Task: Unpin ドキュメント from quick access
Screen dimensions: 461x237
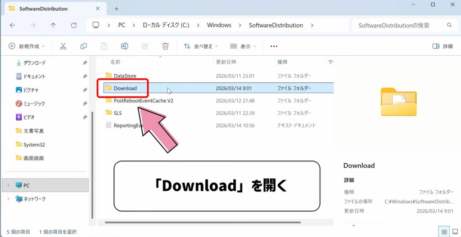Action: click(x=85, y=76)
